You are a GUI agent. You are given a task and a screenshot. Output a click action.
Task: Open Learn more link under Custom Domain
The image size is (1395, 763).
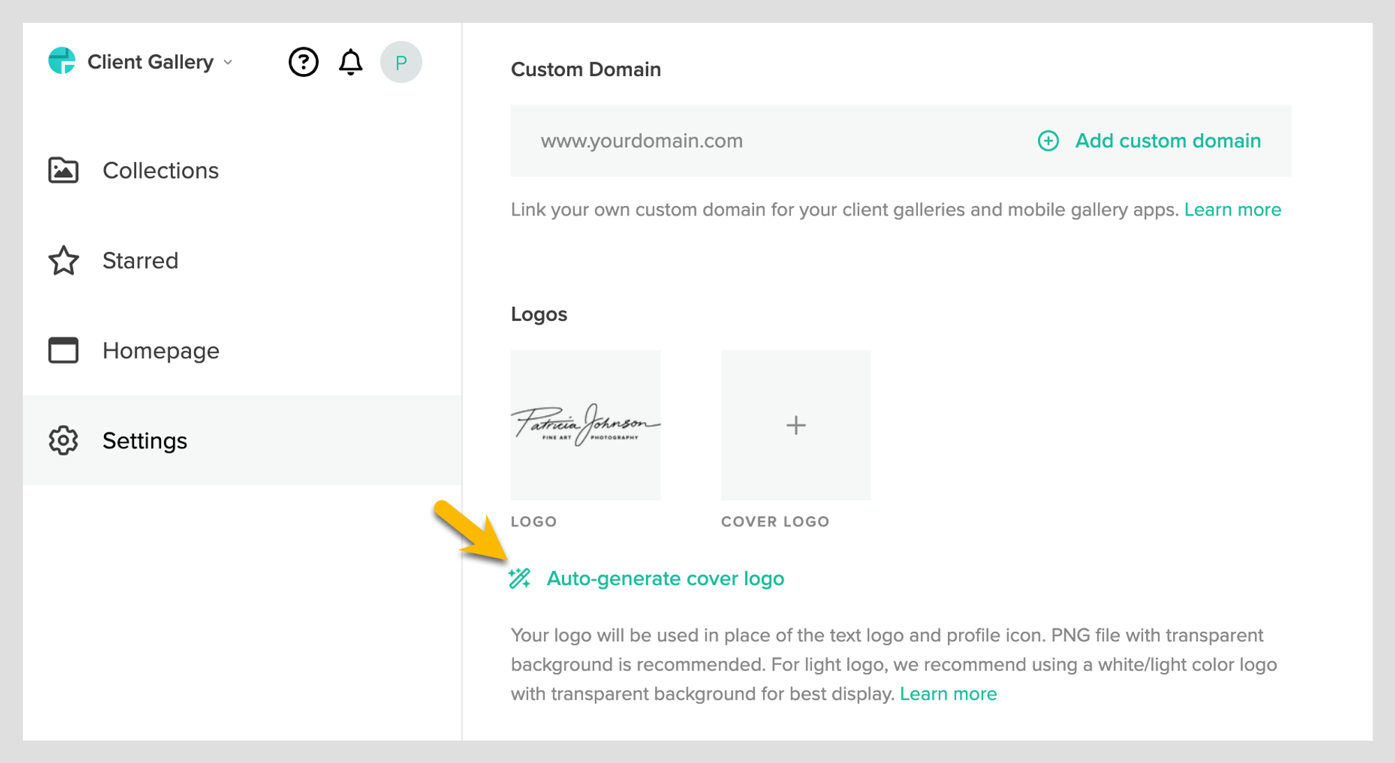(1232, 209)
